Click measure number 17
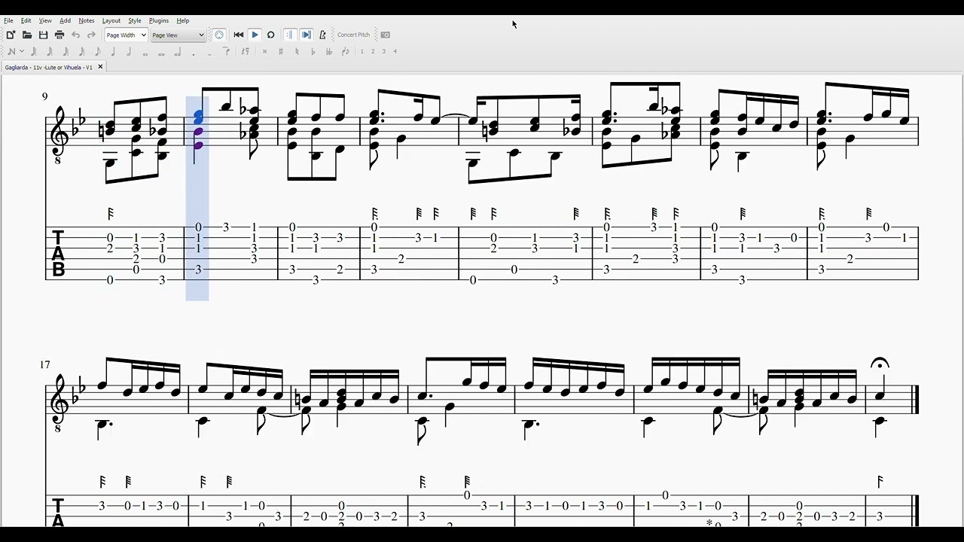Image resolution: width=964 pixels, height=542 pixels. [44, 364]
